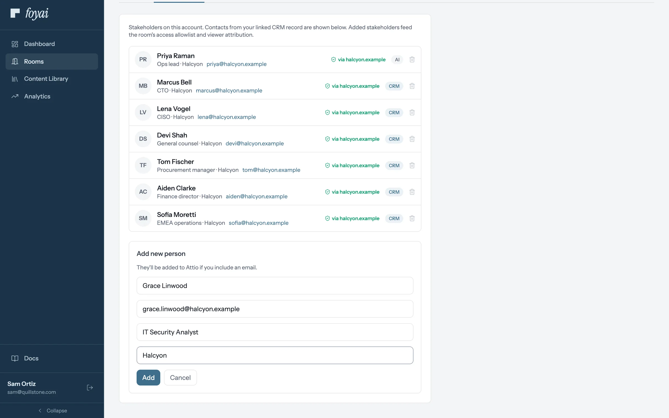
Task: Click the SM avatar for Sofia Moretti
Action: click(143, 218)
